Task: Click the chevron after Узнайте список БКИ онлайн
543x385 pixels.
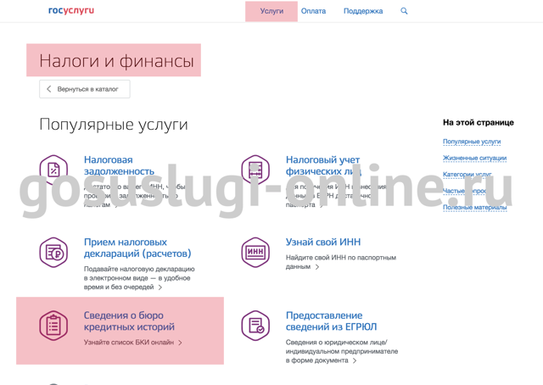Action: tap(180, 343)
